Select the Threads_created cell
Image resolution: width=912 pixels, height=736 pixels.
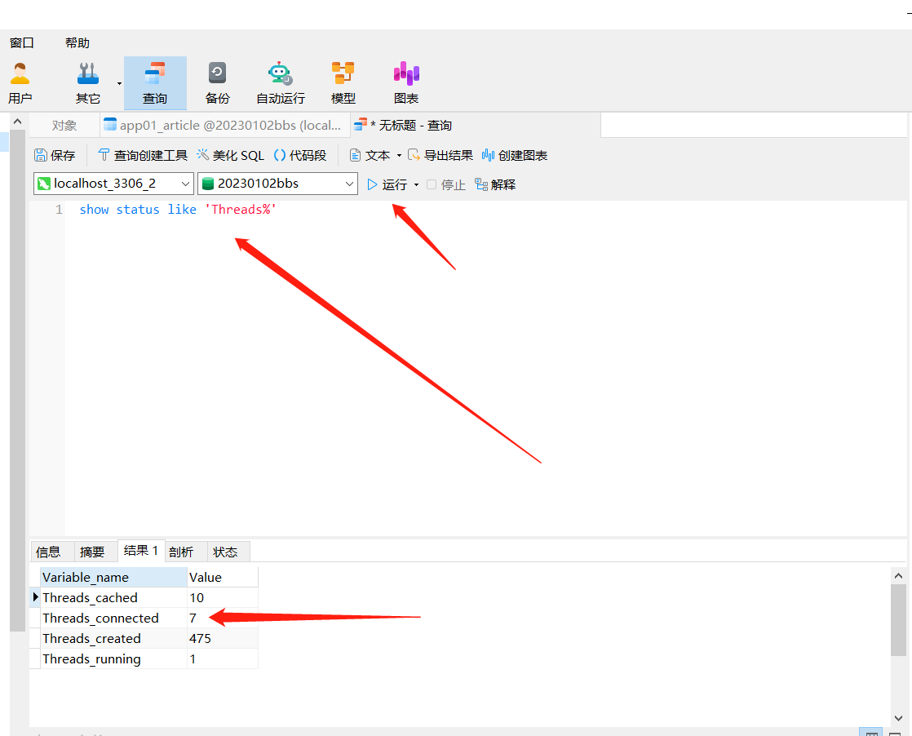click(113, 638)
